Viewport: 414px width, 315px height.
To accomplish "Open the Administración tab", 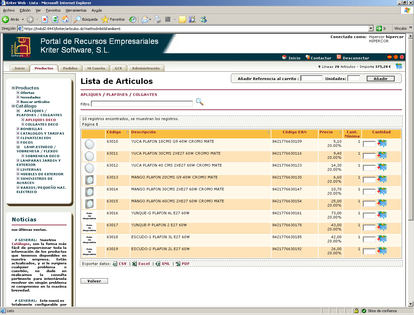I will (x=146, y=68).
